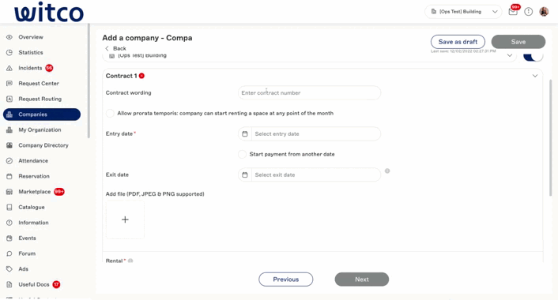Collapse the Contract 1 section chevron
Screen dimensions: 558x300
coord(535,76)
